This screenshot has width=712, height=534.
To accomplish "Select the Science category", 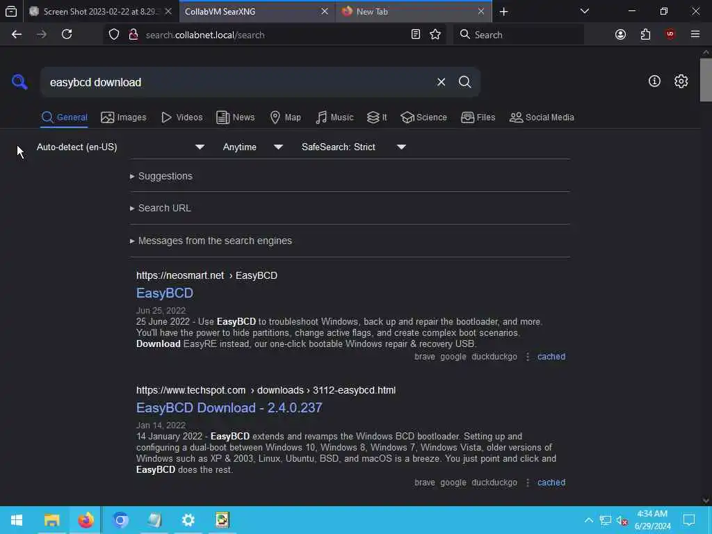I will [x=423, y=118].
